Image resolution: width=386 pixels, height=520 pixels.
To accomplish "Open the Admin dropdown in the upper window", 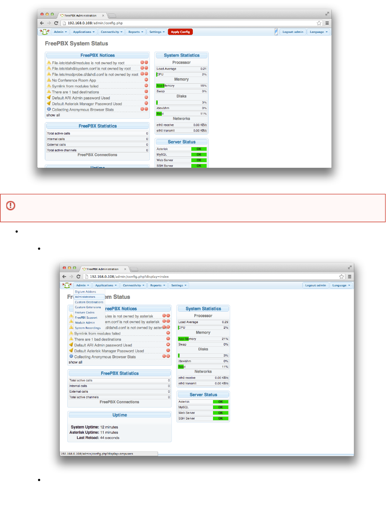I will [x=60, y=32].
